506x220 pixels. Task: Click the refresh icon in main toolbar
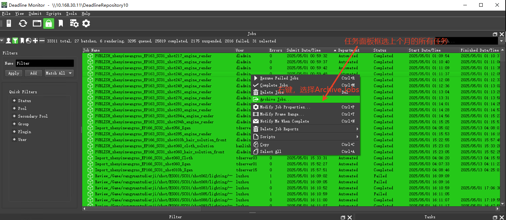click(x=23, y=24)
